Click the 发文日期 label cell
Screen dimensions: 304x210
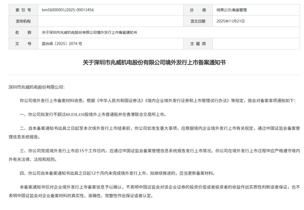pos(198,21)
